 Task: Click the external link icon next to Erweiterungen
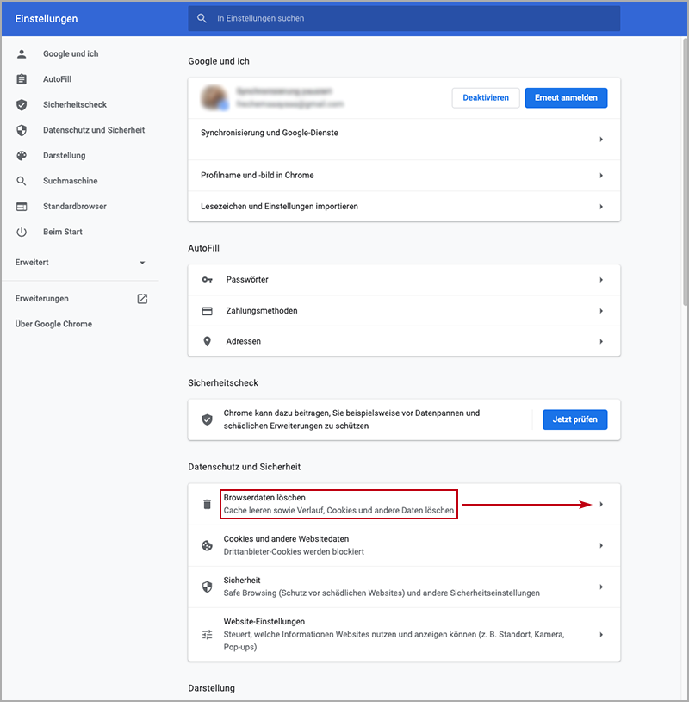coord(142,299)
